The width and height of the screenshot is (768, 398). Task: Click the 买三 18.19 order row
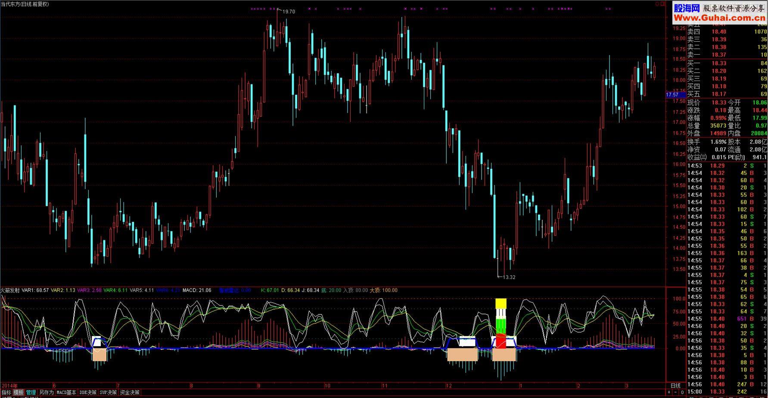(x=727, y=79)
